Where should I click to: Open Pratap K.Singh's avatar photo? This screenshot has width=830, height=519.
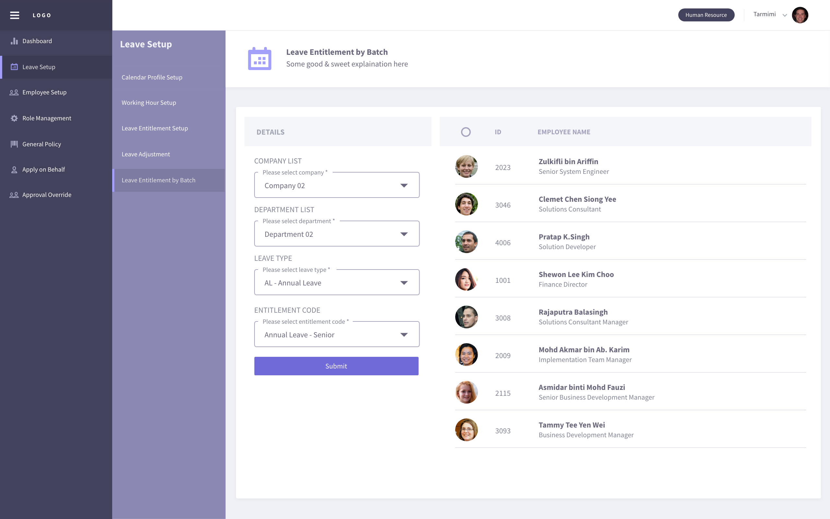click(x=467, y=242)
